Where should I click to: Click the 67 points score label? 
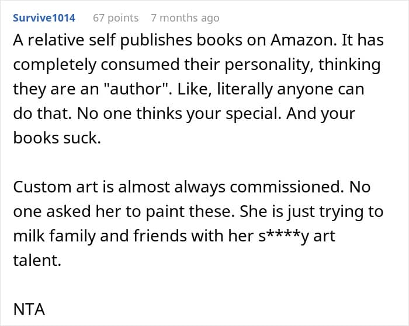116,18
